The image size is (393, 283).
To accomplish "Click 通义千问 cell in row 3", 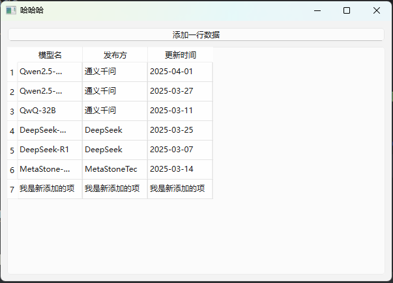I will click(115, 111).
